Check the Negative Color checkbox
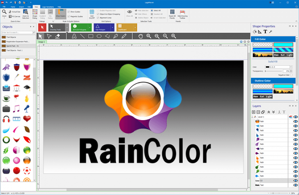 [291, 75]
